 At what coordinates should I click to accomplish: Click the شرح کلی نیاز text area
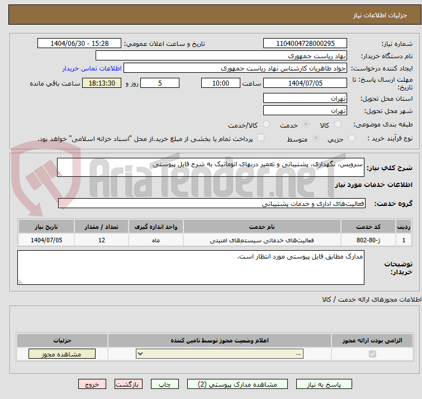coord(211,167)
